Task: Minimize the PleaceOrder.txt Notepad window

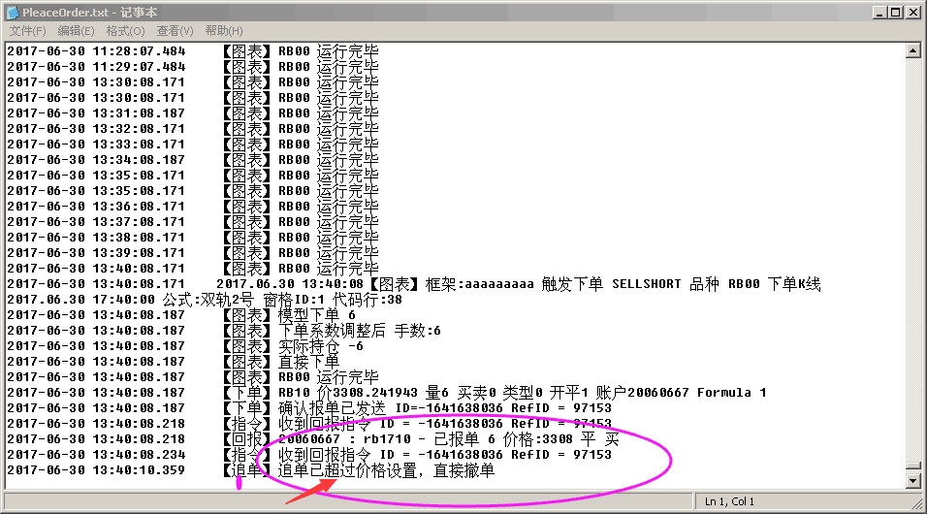Action: point(879,13)
